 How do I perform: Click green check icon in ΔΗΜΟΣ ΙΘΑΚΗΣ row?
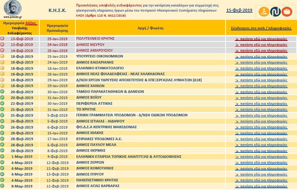(3, 133)
